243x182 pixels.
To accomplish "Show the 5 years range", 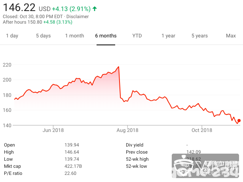I will pyautogui.click(x=199, y=36).
